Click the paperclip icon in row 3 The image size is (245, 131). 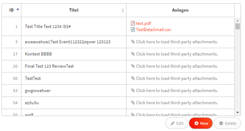133,42
